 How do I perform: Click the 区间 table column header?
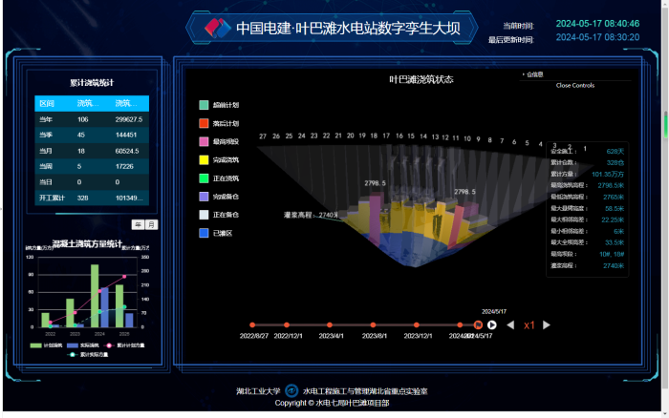tap(47, 103)
